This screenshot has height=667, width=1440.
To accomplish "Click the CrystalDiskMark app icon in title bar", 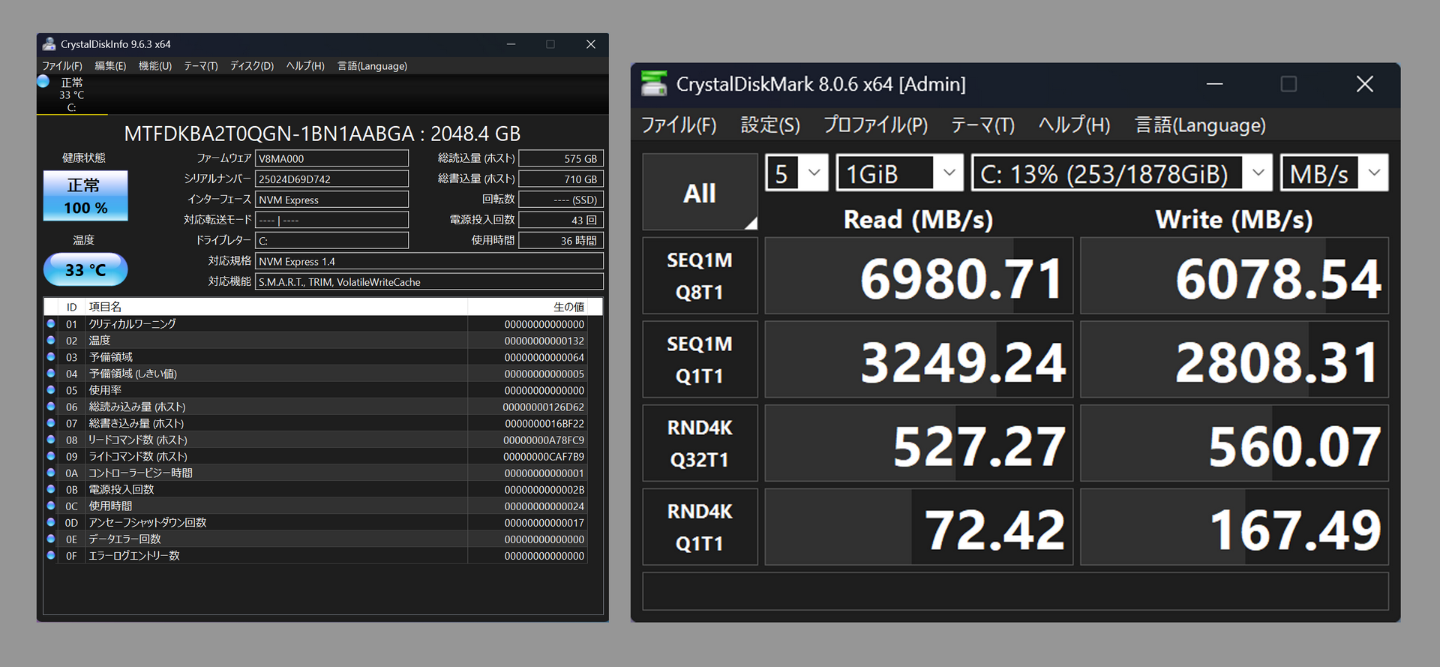I will click(654, 84).
